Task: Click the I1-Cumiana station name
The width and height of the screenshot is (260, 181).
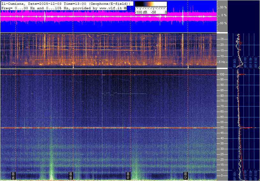Action: pyautogui.click(x=12, y=3)
